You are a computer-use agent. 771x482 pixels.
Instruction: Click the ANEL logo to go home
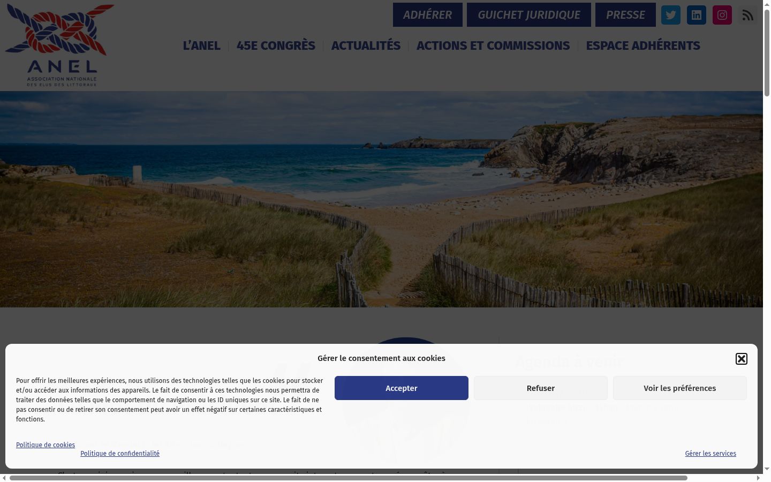pyautogui.click(x=59, y=45)
